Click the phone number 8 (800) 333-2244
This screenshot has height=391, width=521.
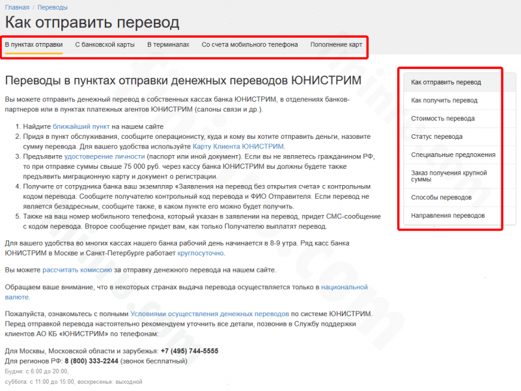click(91, 361)
